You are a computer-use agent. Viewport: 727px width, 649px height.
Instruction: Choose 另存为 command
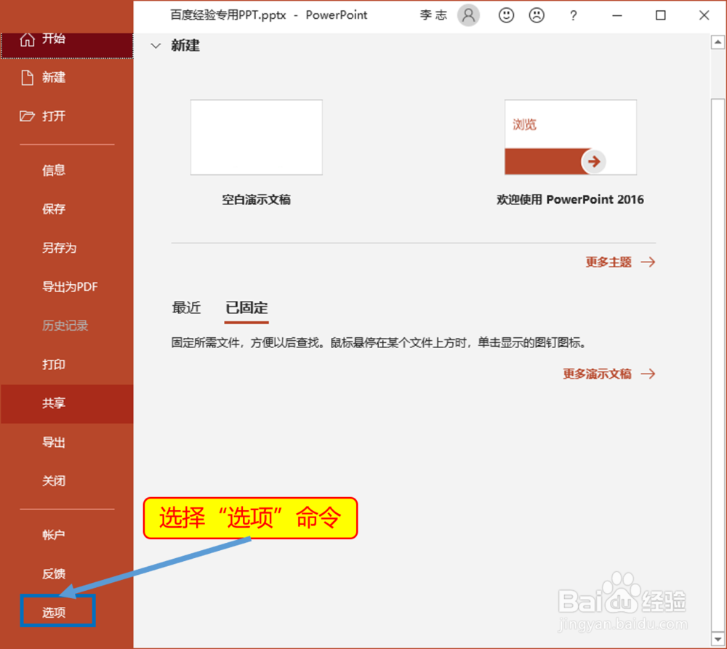67,248
